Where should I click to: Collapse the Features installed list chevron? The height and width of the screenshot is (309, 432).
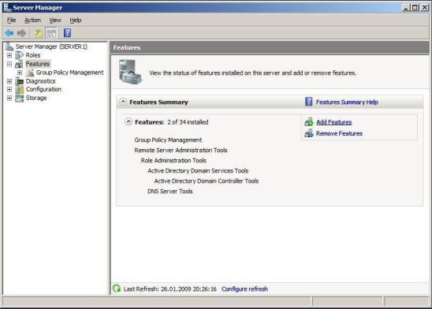[128, 121]
